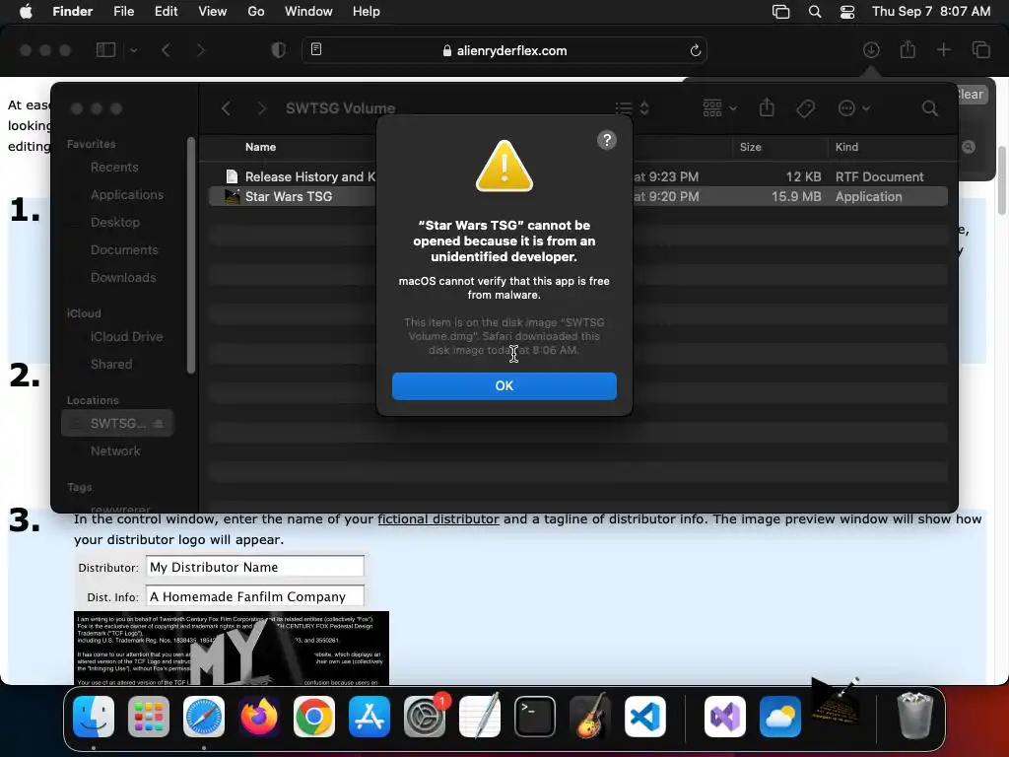Select Star Wars TSG application row
This screenshot has height=757, width=1009.
pos(577,196)
